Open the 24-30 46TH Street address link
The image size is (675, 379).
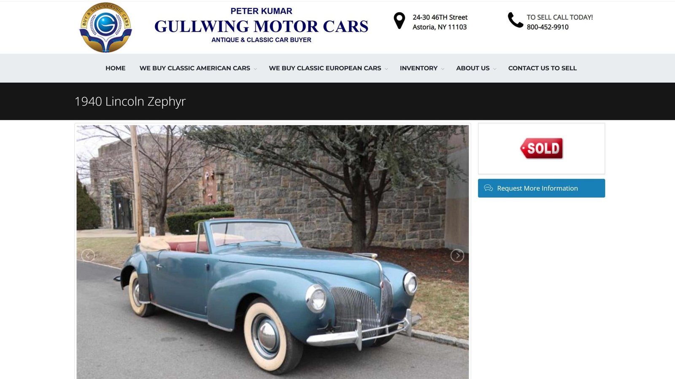(x=440, y=17)
